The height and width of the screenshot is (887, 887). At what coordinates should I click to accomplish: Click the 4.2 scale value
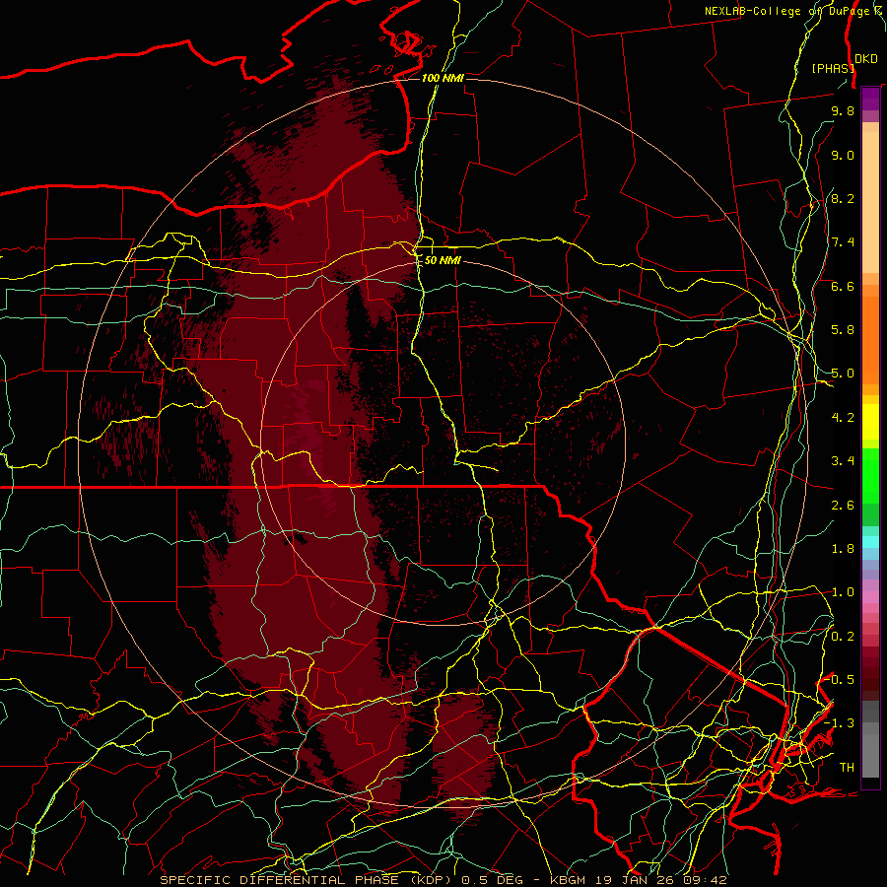pos(843,418)
